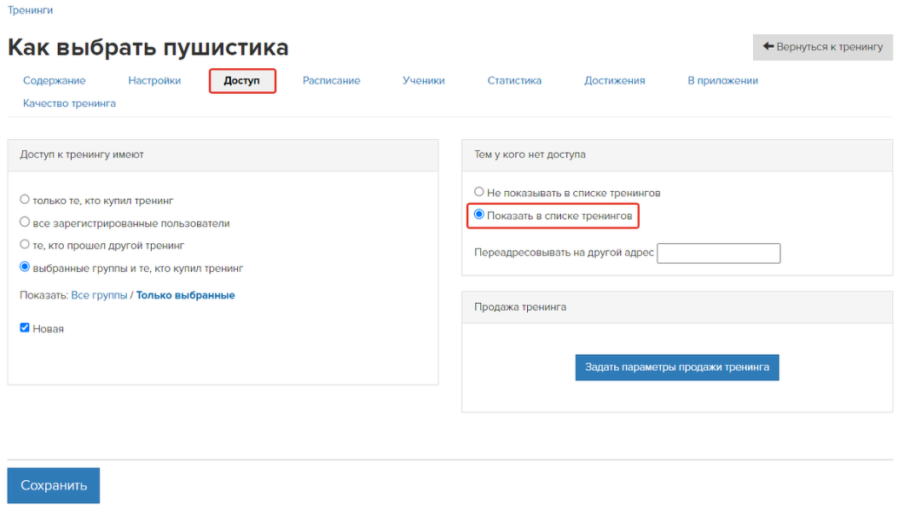Go to the Ученики tab
This screenshot has height=510, width=898.
(424, 81)
